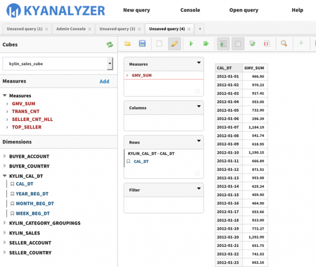Open the Measures panel dropdown arrow
Screen dimensions: 316x267
click(199, 63)
